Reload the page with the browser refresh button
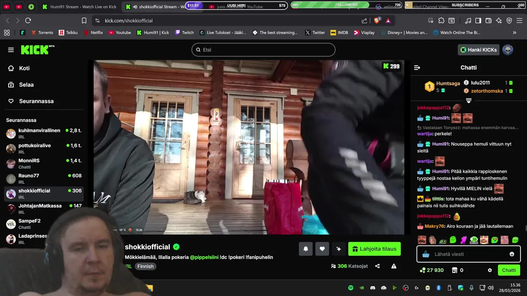Image resolution: width=527 pixels, height=296 pixels. 28,21
